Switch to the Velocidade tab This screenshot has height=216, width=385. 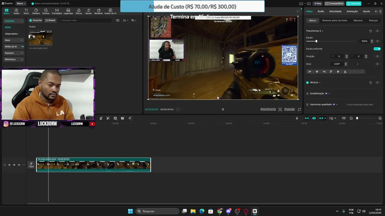click(x=335, y=11)
